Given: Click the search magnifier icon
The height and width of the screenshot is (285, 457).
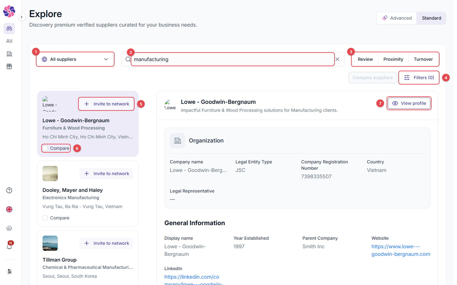Looking at the screenshot, I should [128, 59].
